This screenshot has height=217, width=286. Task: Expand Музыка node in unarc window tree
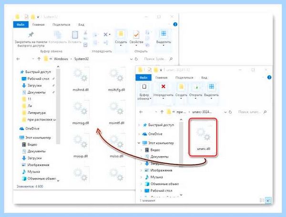click(141, 177)
